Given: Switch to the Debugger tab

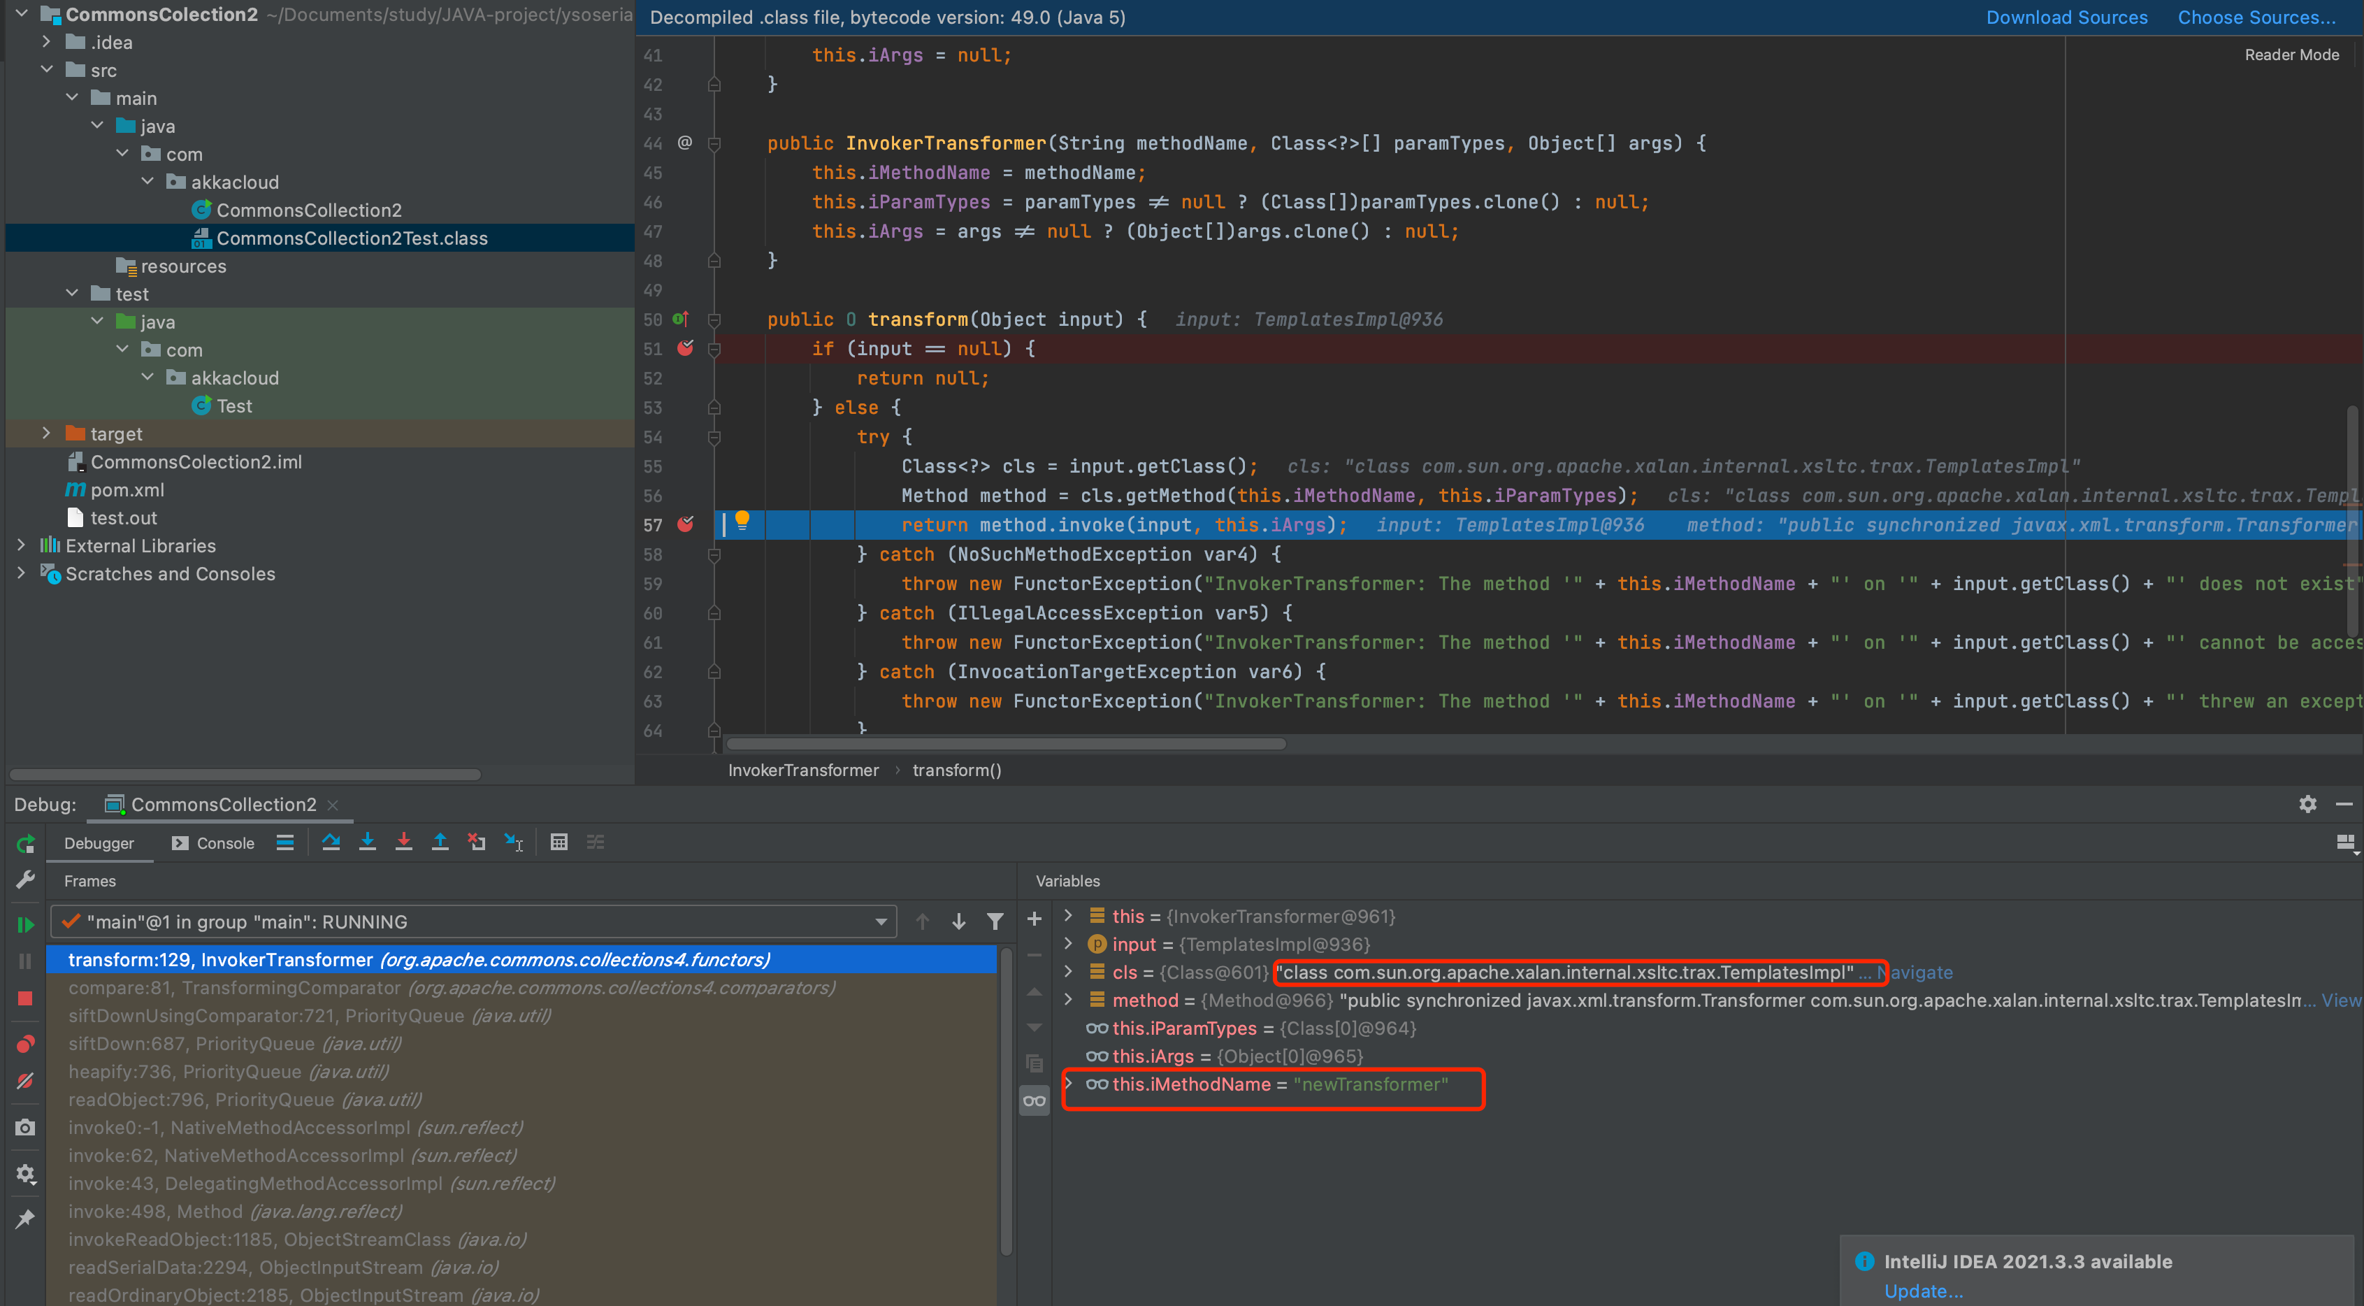Looking at the screenshot, I should click(99, 842).
